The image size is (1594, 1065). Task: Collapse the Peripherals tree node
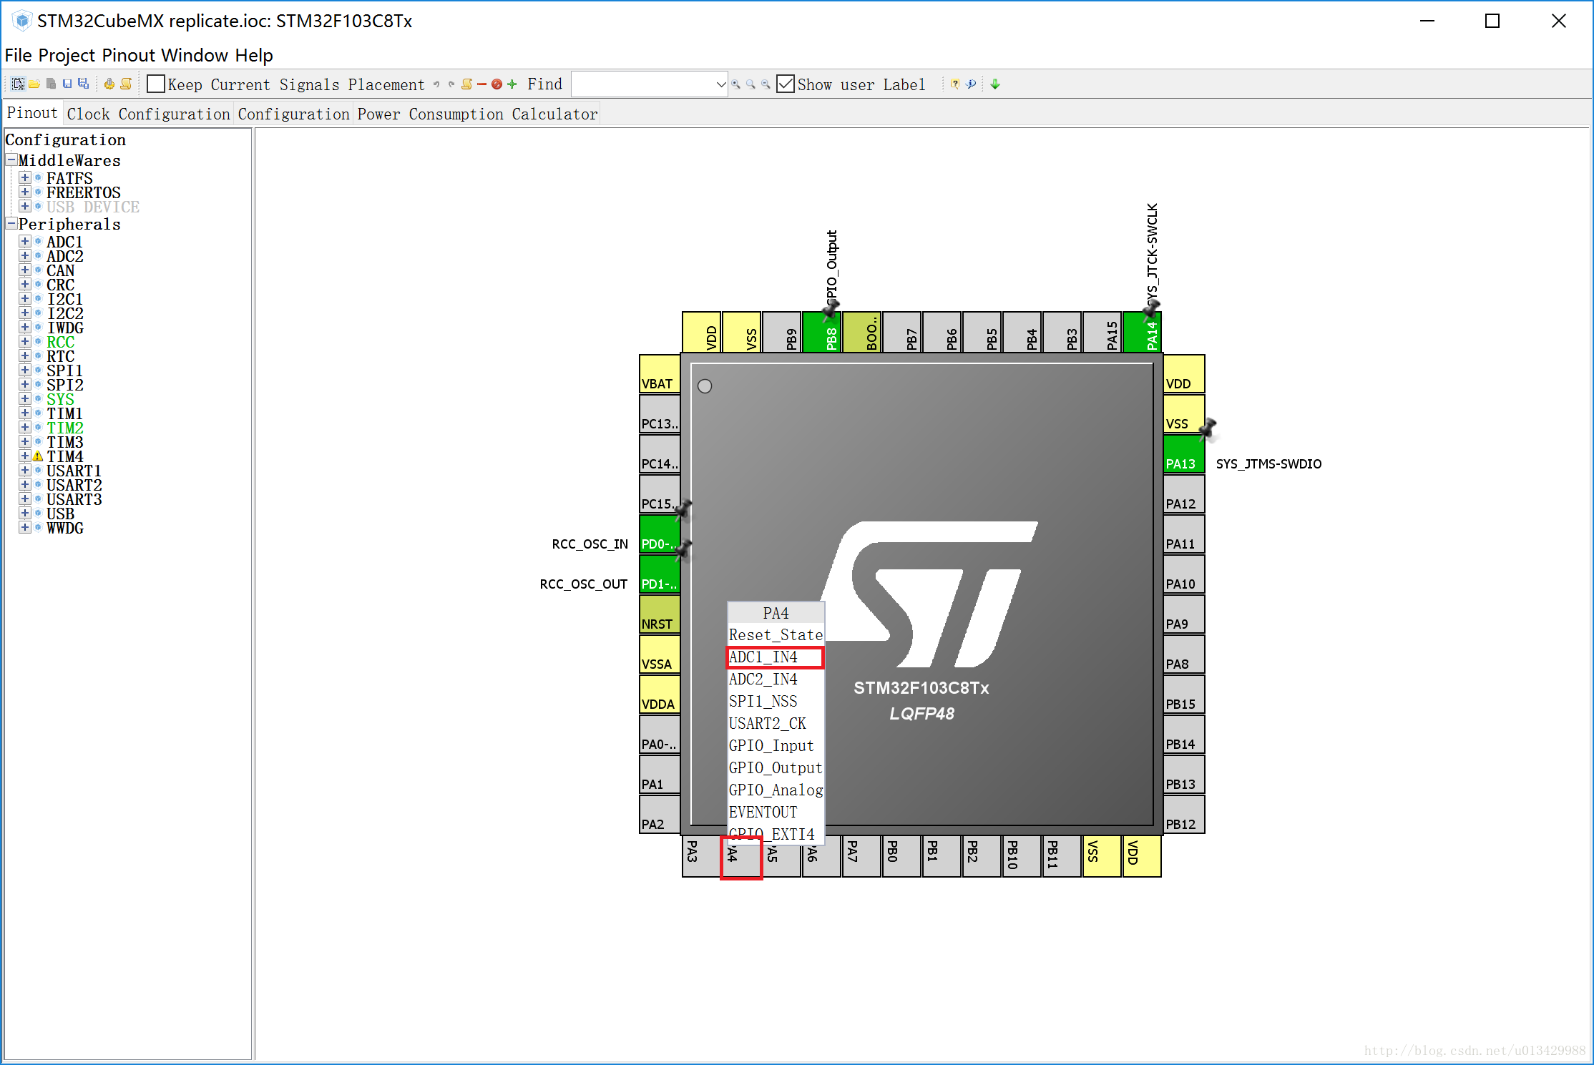coord(11,223)
